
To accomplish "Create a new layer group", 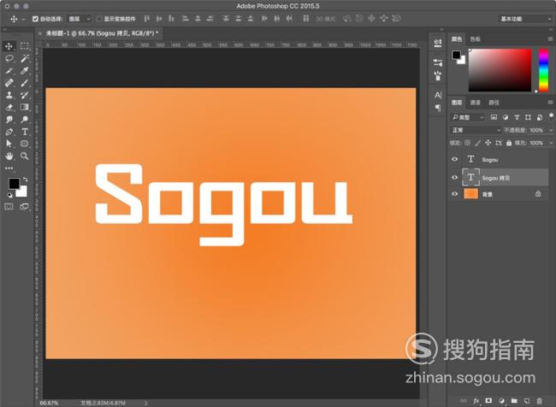I will pyautogui.click(x=514, y=401).
